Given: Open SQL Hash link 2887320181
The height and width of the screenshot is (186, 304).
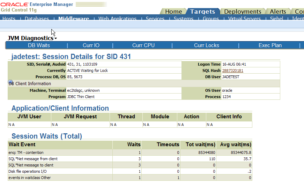Looking at the screenshot, I should click(233, 70).
